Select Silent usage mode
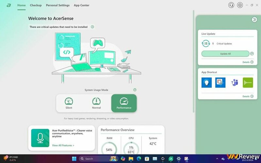Screen dimensions: 261x163 point(69,103)
